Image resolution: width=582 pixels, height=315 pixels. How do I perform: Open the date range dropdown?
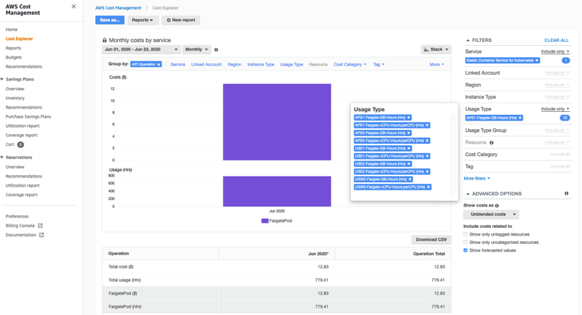pos(141,50)
